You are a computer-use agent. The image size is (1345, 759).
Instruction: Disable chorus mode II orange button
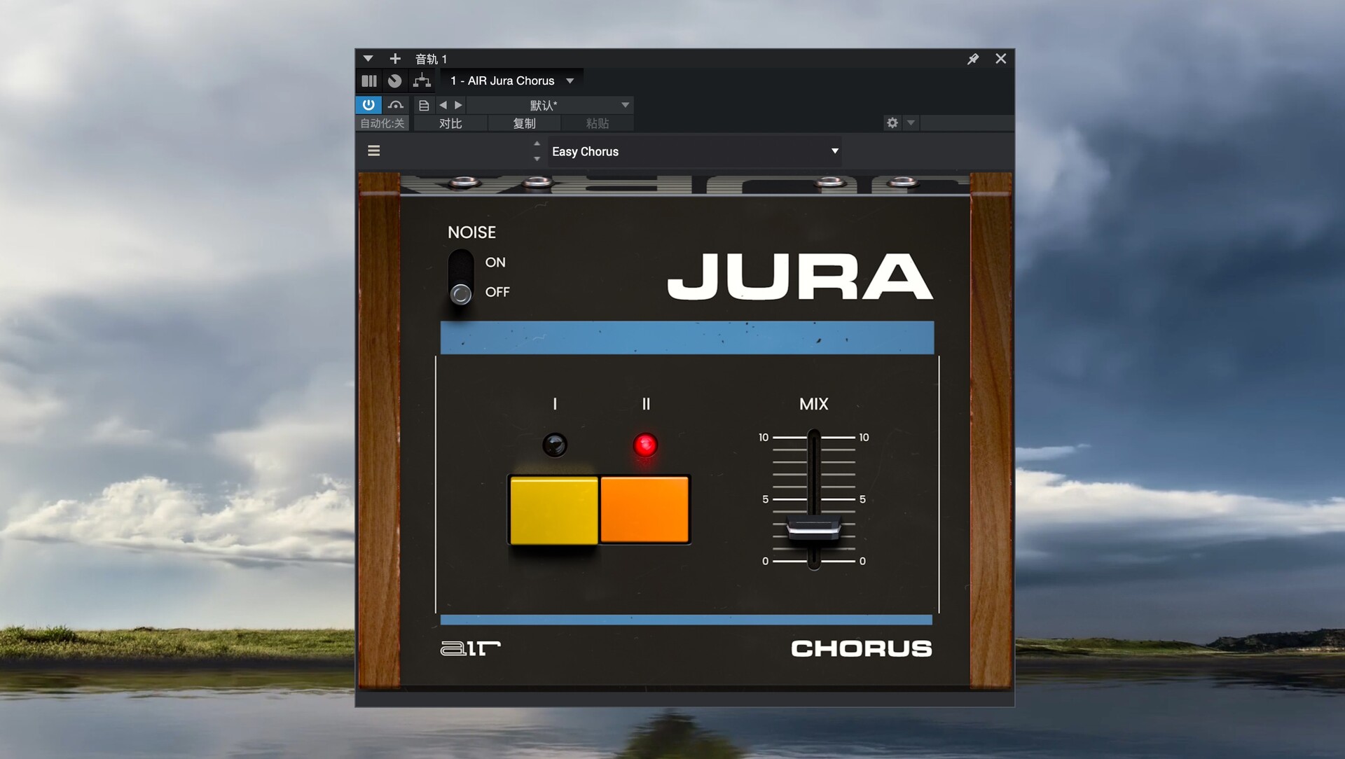coord(644,510)
